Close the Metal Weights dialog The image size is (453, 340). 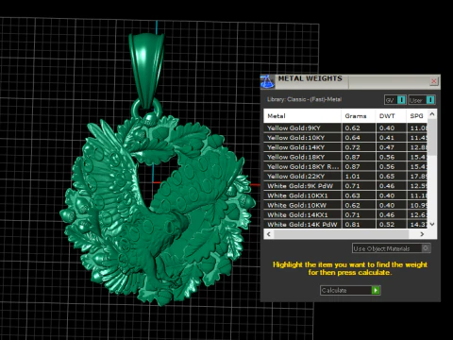click(434, 81)
